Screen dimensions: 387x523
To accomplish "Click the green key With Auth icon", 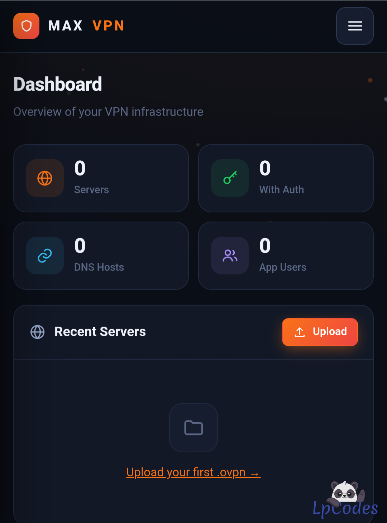I will (230, 178).
